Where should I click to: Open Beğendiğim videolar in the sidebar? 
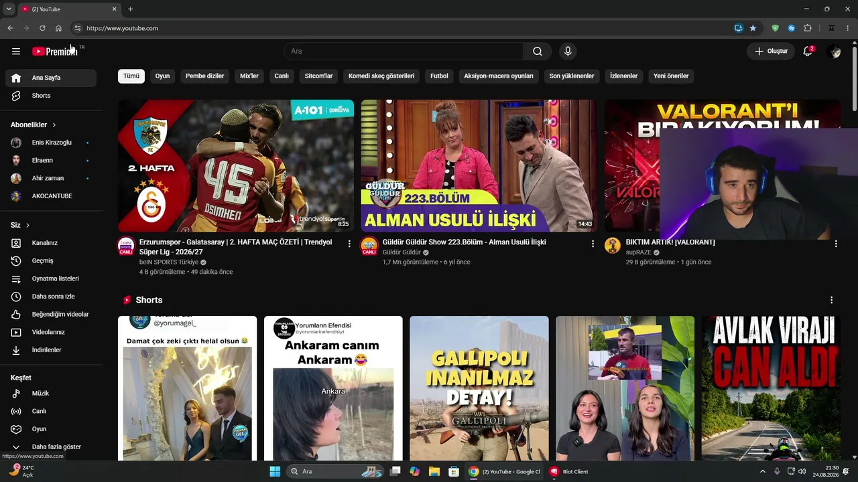[51, 315]
